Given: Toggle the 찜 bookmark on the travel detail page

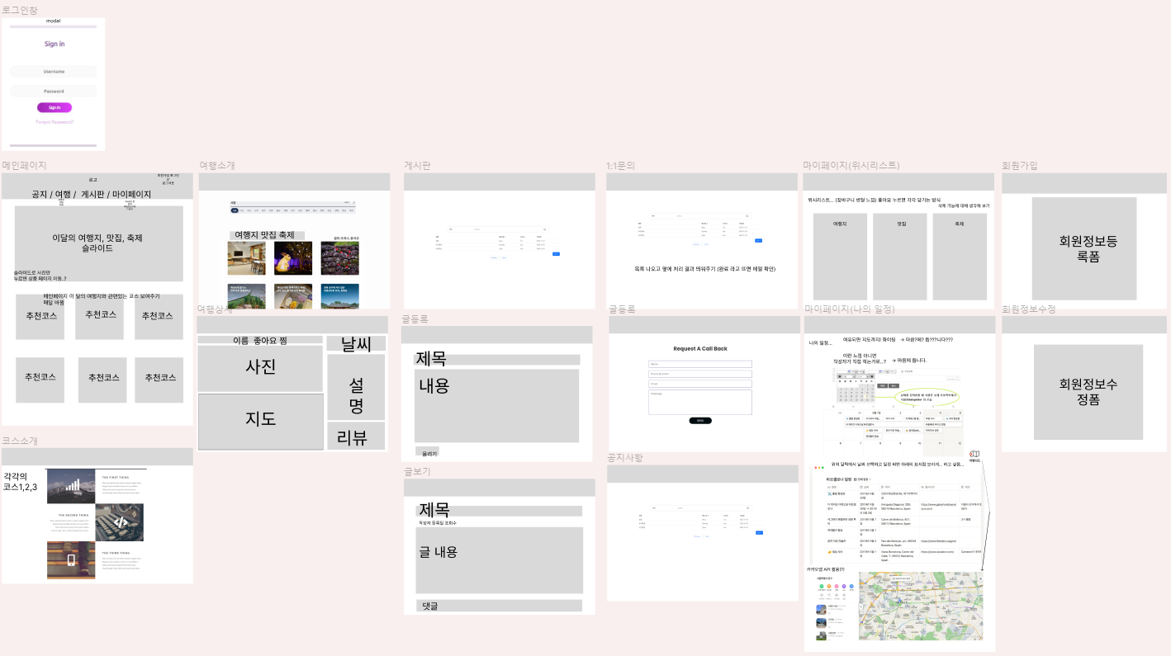Looking at the screenshot, I should pyautogui.click(x=282, y=340).
